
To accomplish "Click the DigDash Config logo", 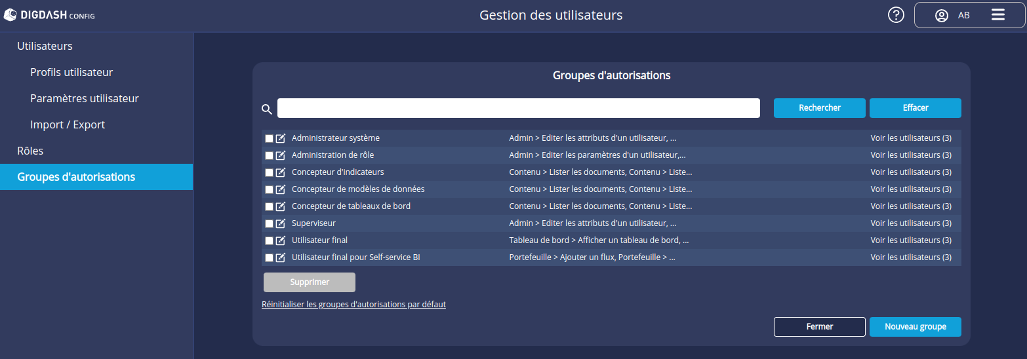I will pos(50,15).
